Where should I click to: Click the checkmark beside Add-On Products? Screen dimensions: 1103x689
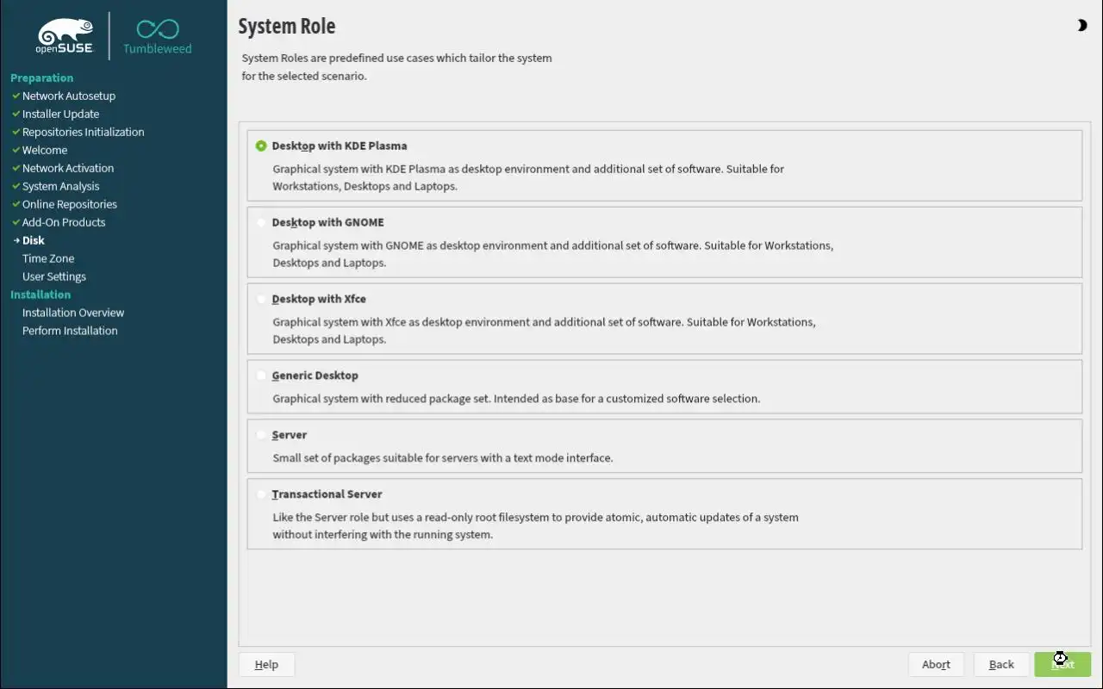point(16,222)
